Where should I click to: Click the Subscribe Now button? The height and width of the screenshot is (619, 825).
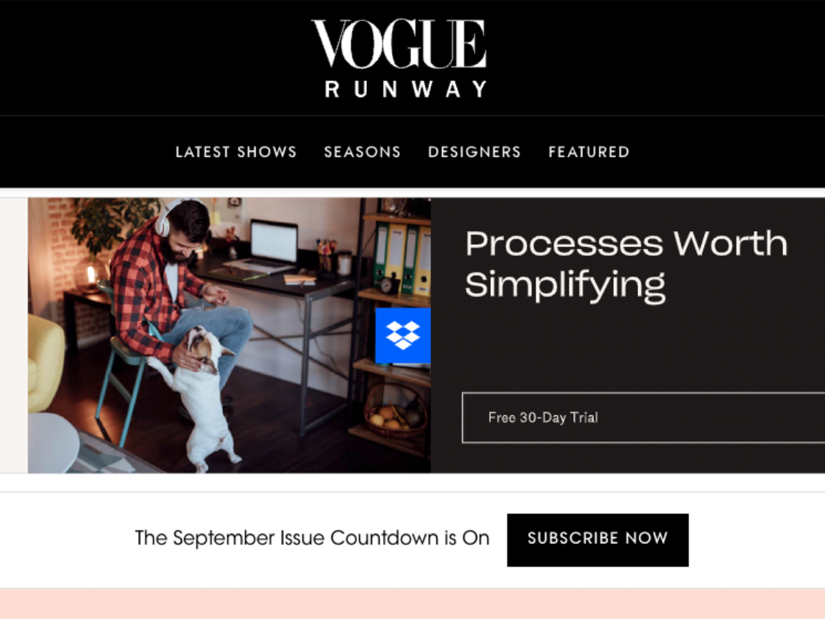597,540
